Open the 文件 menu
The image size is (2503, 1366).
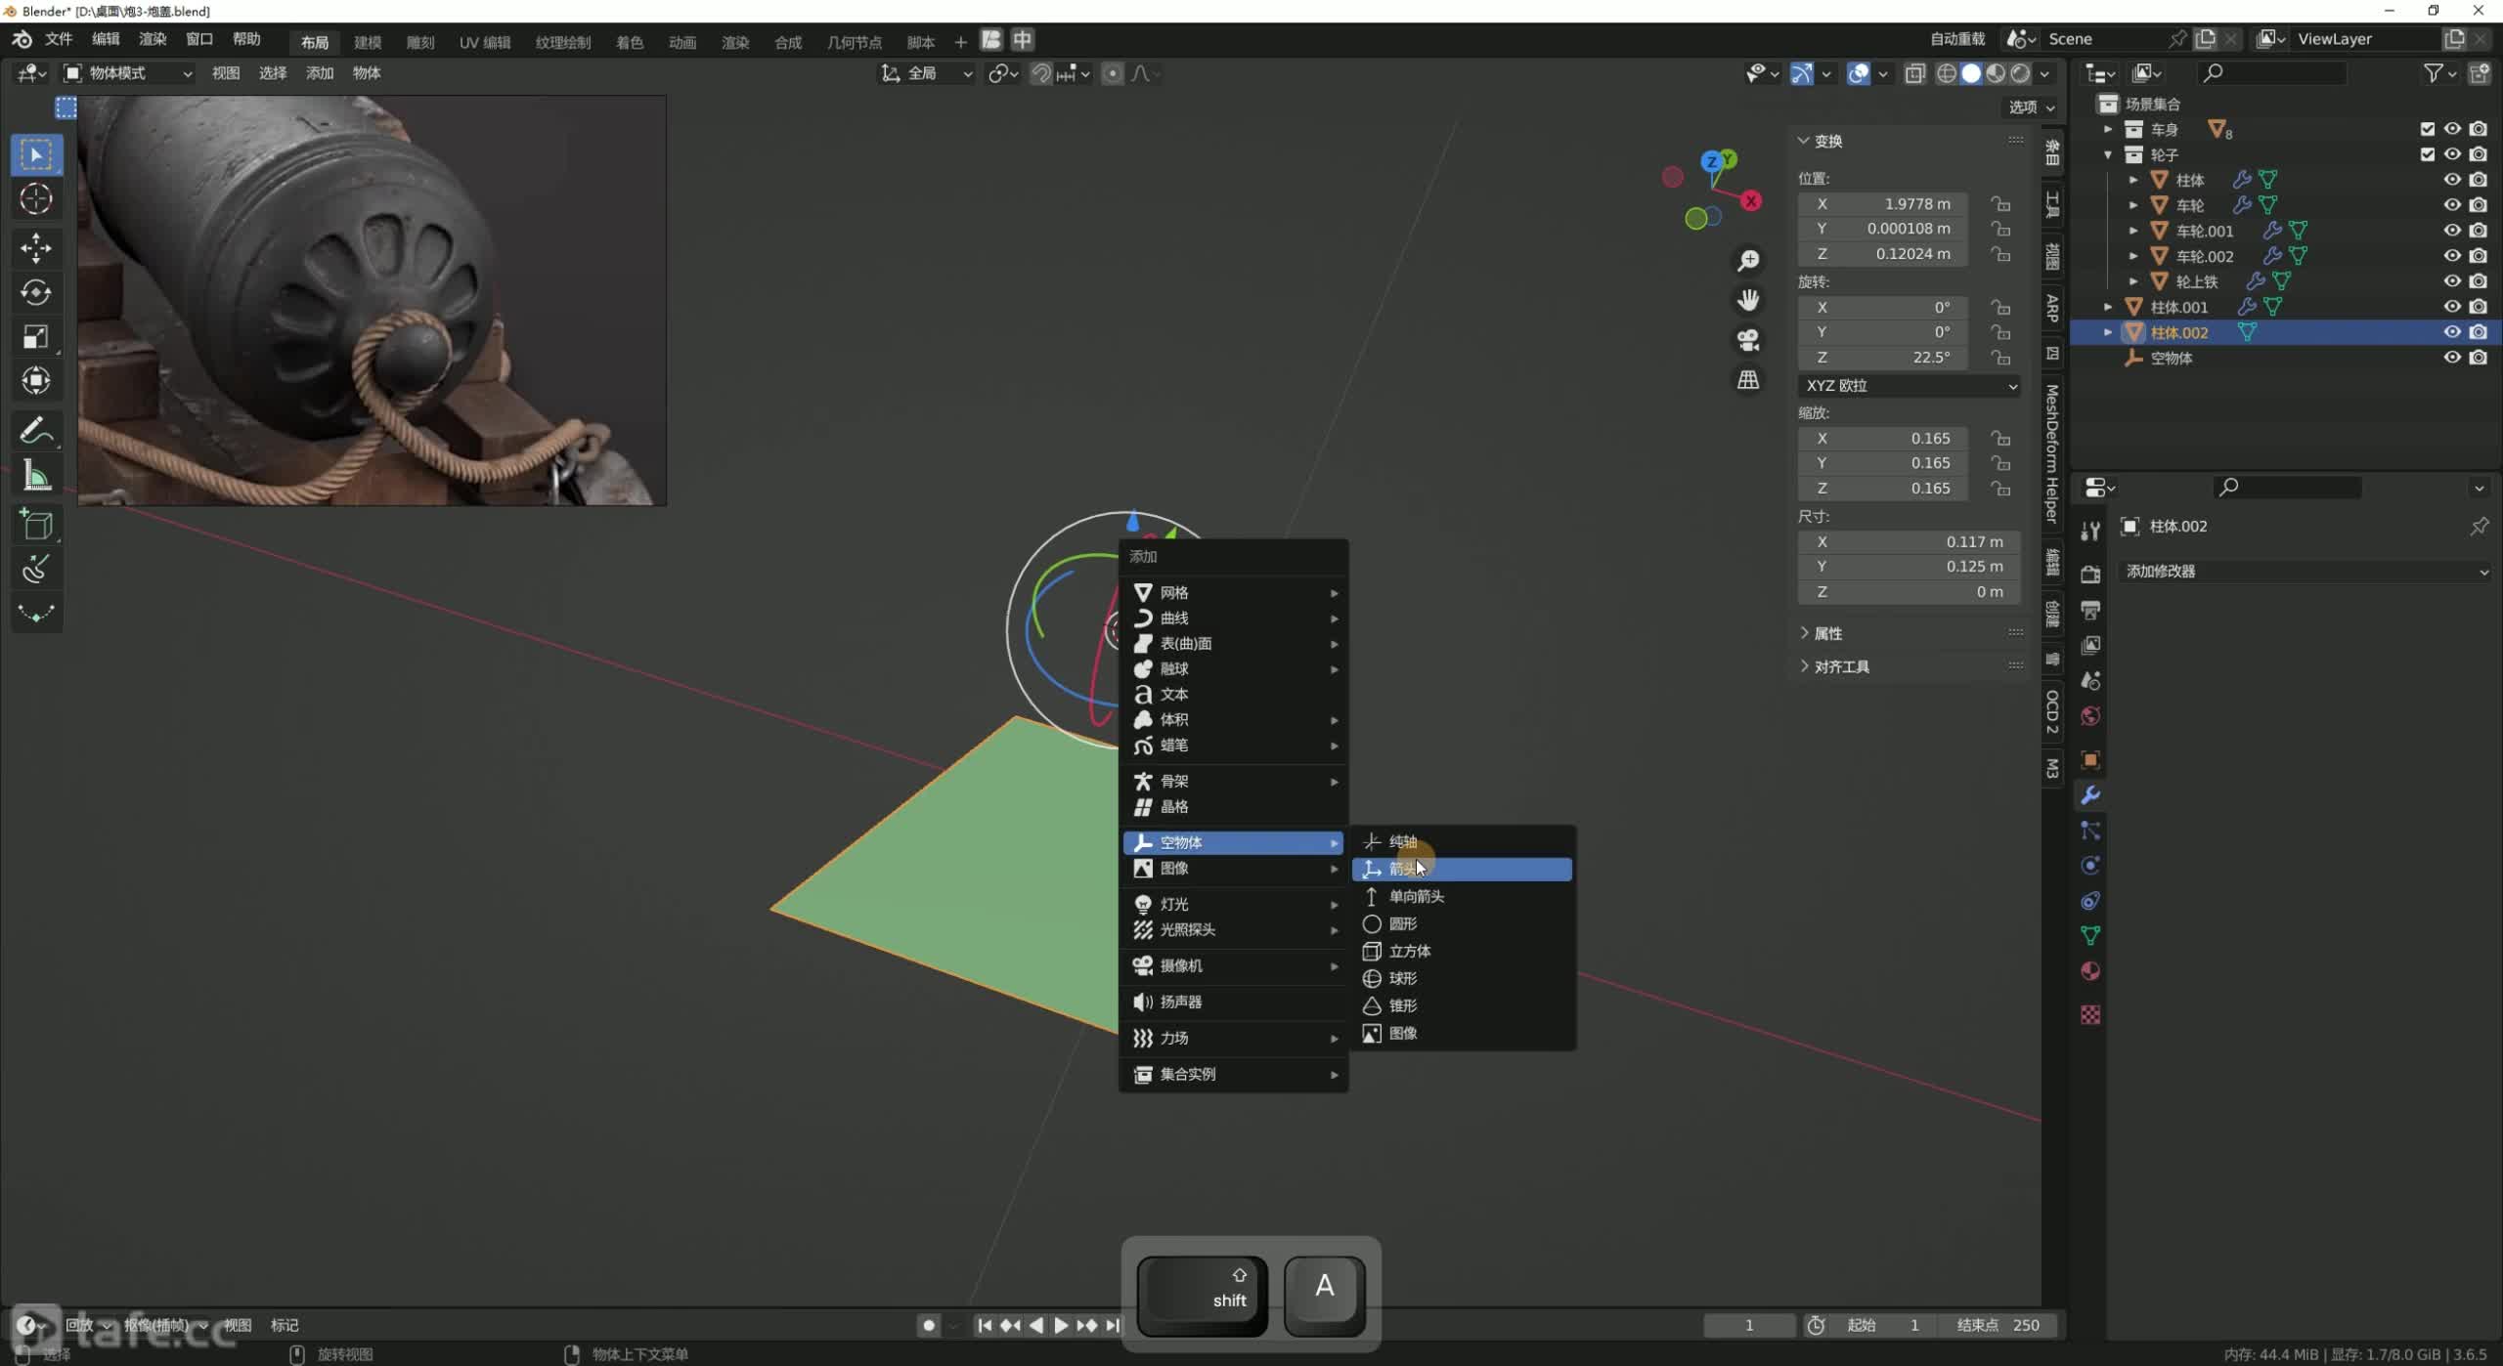point(59,39)
